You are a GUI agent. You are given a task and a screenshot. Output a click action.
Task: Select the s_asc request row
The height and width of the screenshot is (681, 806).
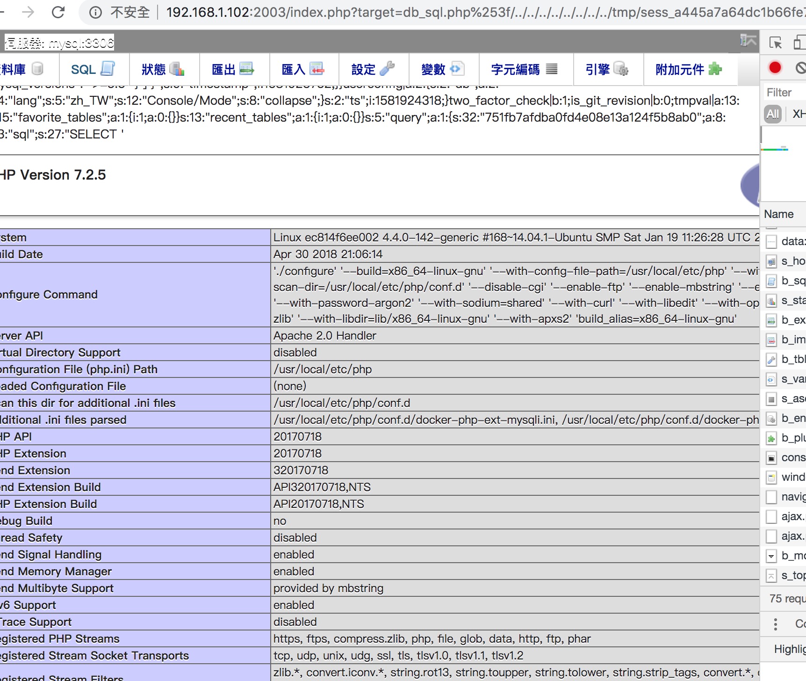click(784, 398)
